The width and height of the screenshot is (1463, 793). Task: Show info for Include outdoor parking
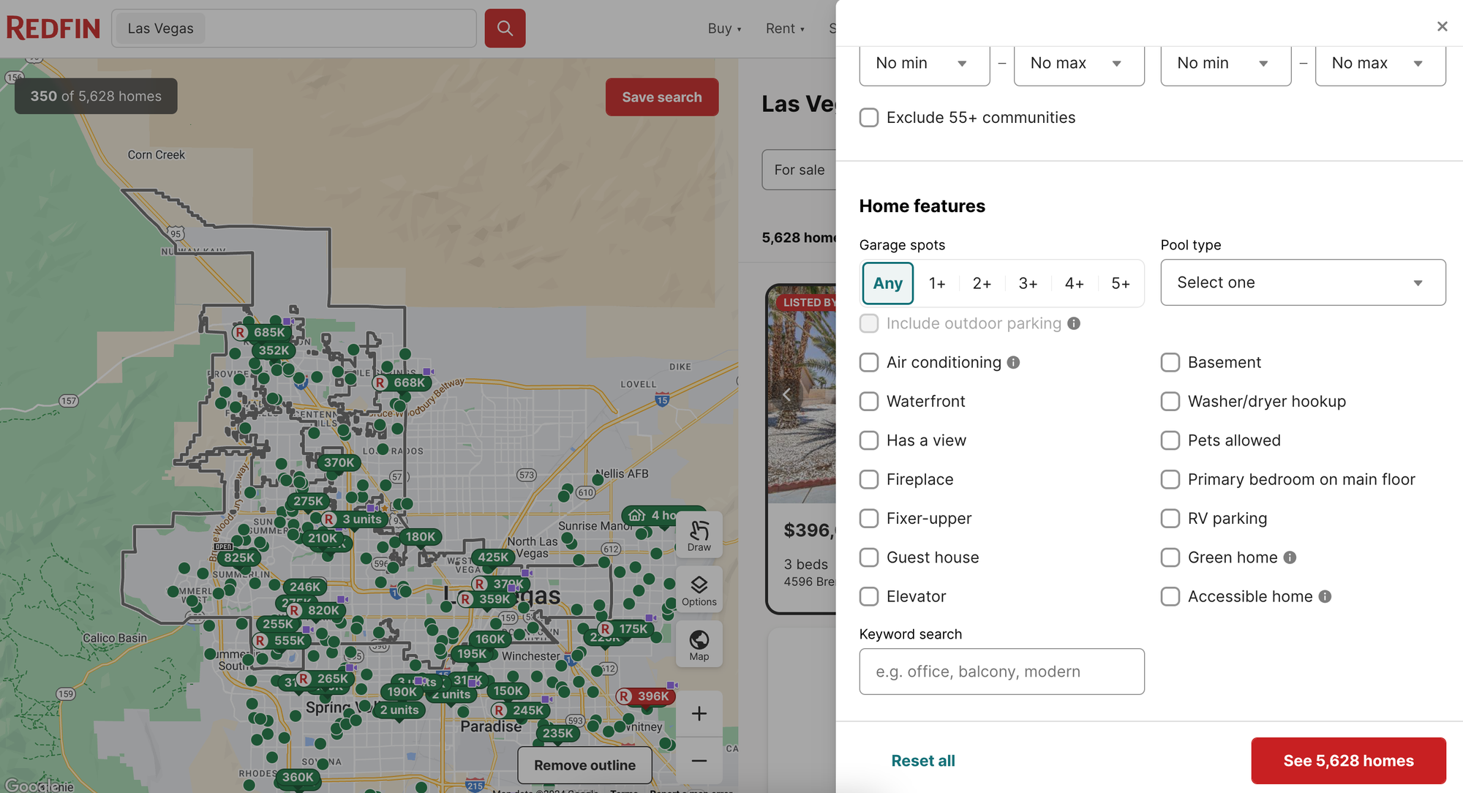click(1074, 323)
